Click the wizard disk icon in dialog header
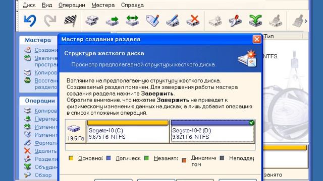This screenshot has width=323, height=181. point(248,58)
